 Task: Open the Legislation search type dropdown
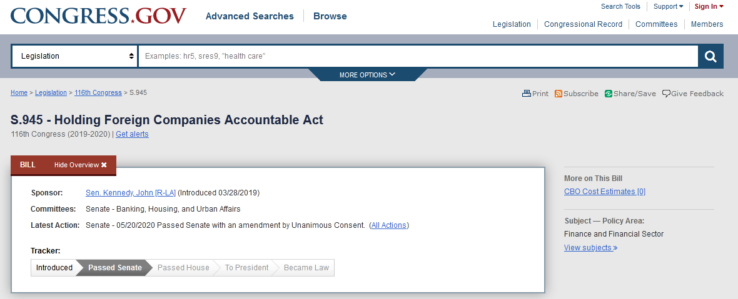(x=74, y=56)
